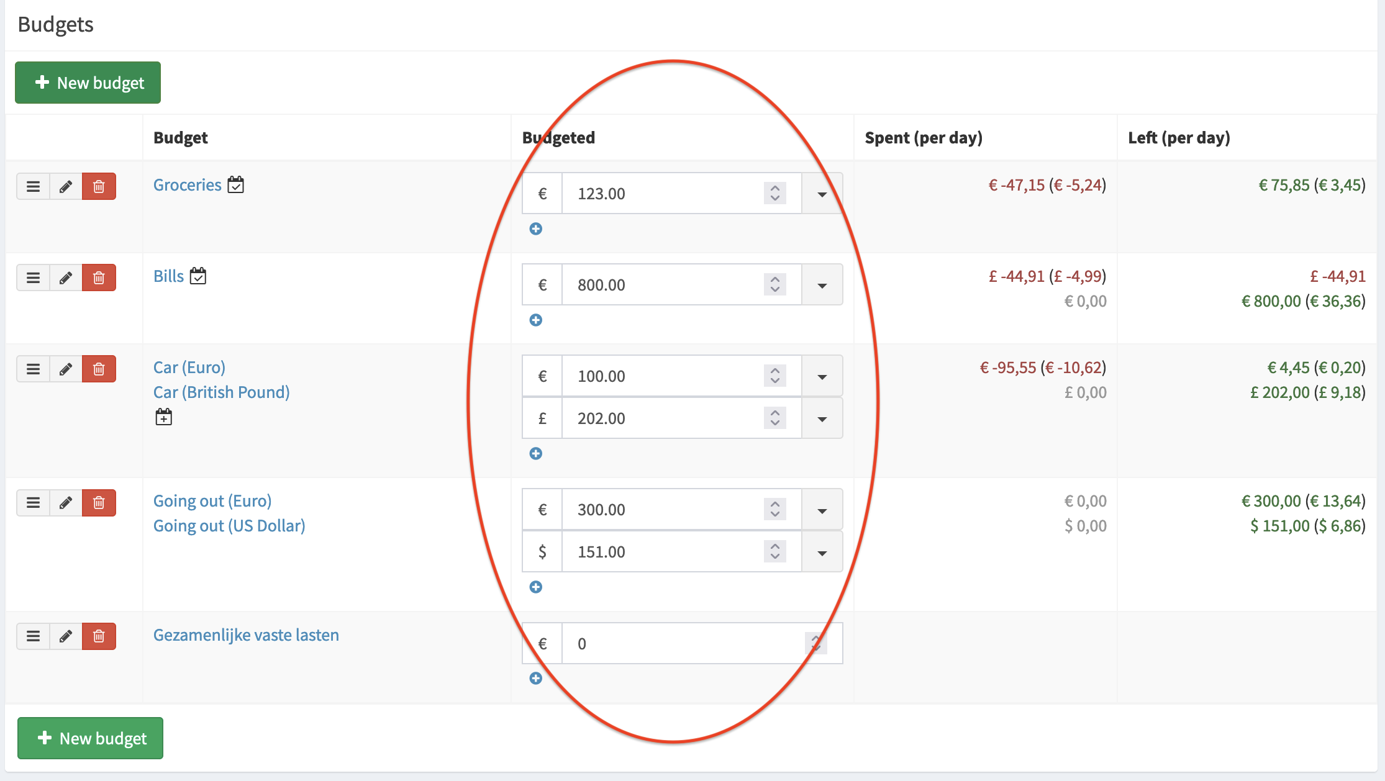Viewport: 1385px width, 781px height.
Task: Delete the Groceries budget with the trash icon
Action: click(x=99, y=186)
